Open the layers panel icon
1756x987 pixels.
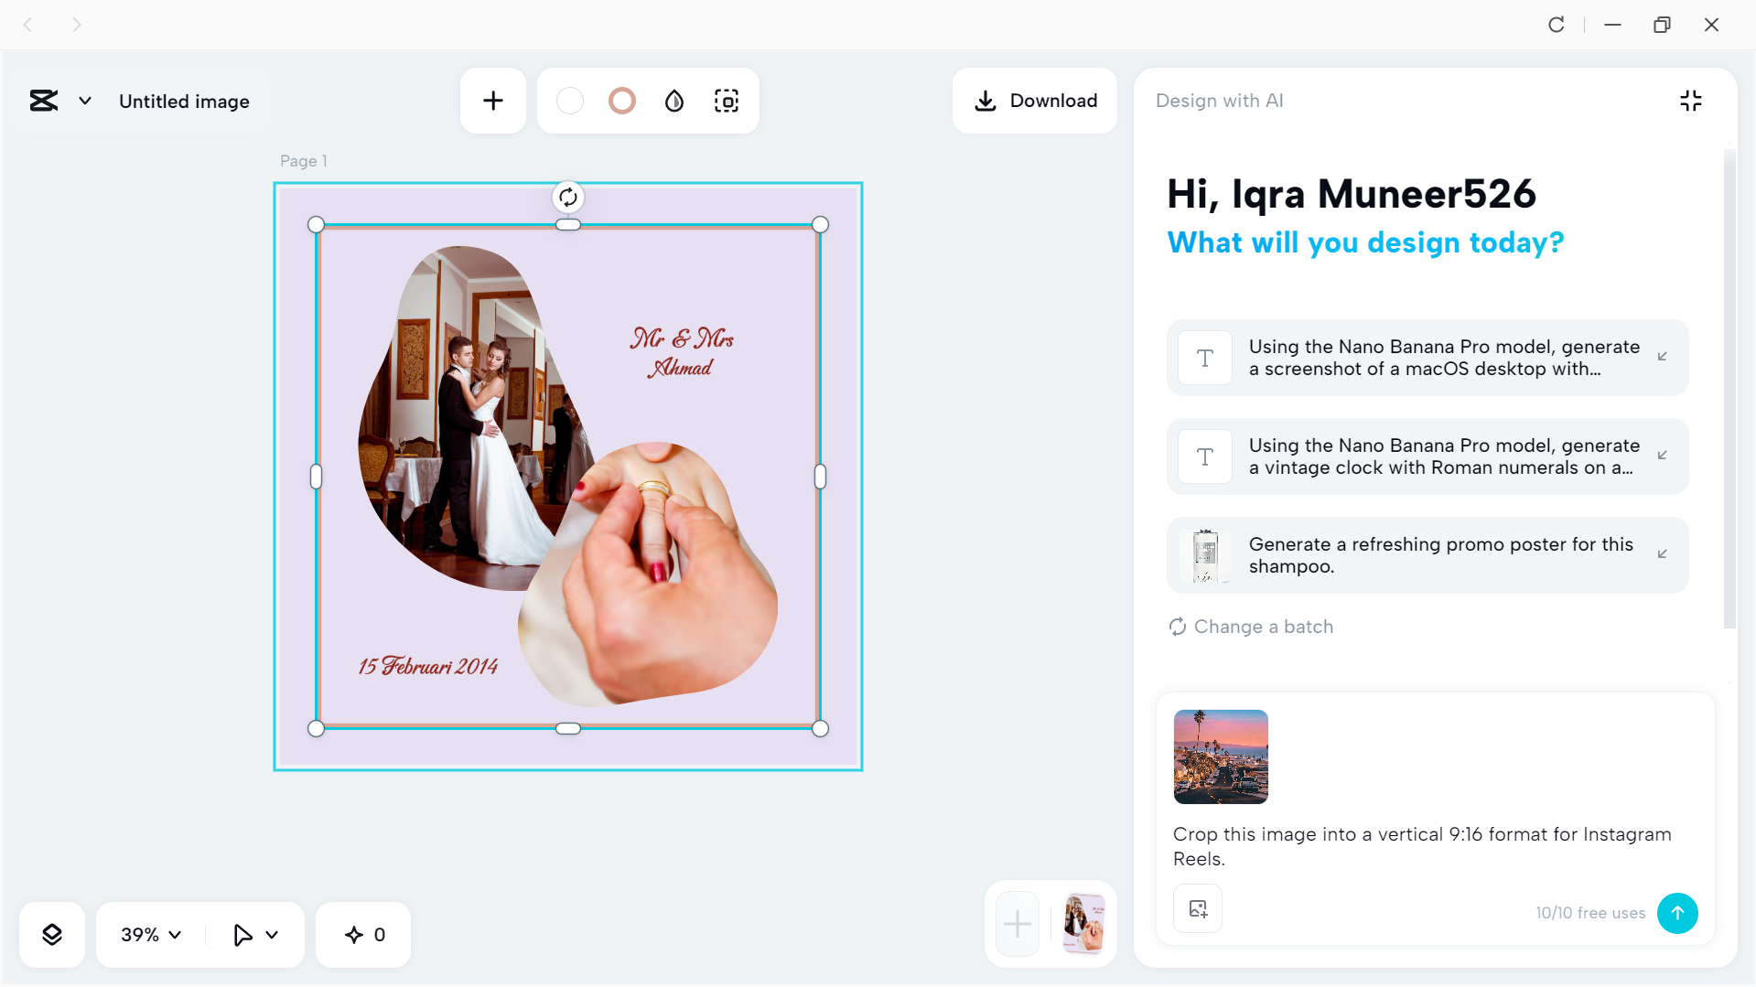(52, 934)
